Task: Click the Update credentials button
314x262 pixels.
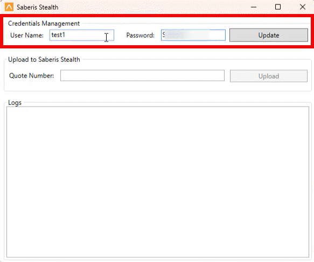Action: click(269, 35)
